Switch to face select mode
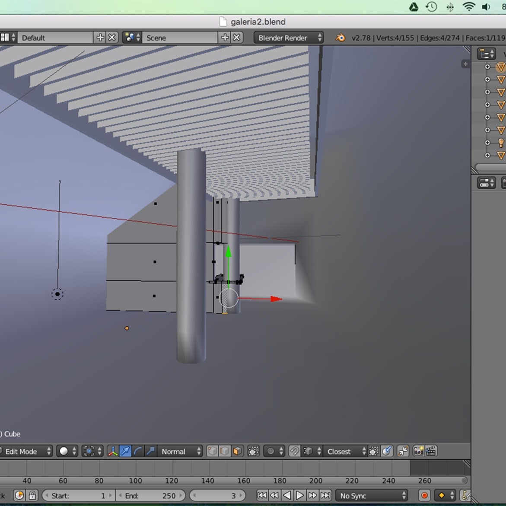The width and height of the screenshot is (506, 506). 237,452
